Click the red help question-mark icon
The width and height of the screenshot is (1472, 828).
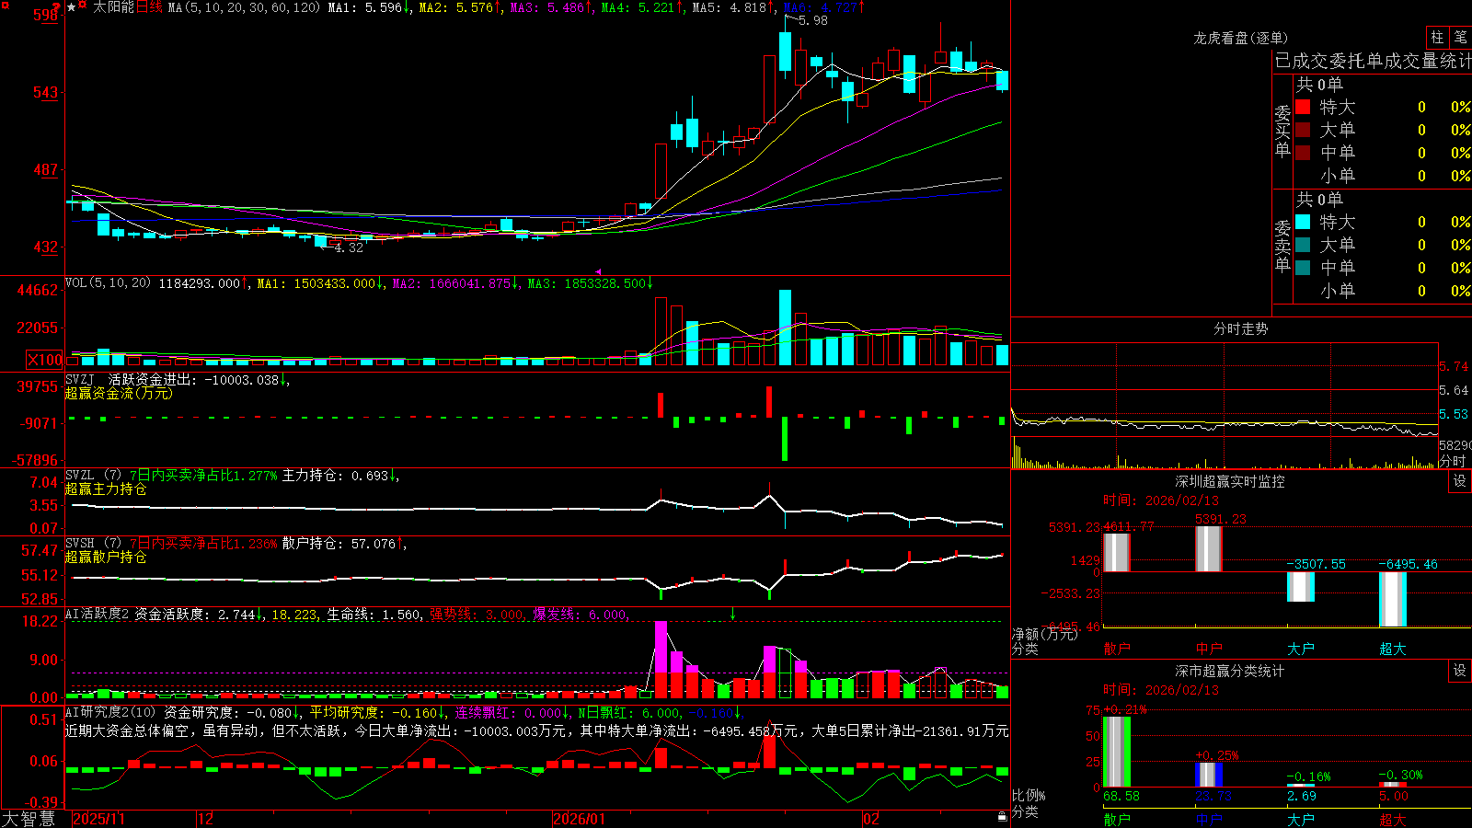click(x=57, y=6)
